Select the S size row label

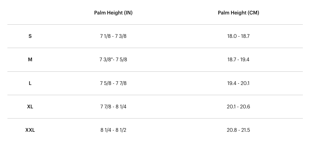(30, 36)
